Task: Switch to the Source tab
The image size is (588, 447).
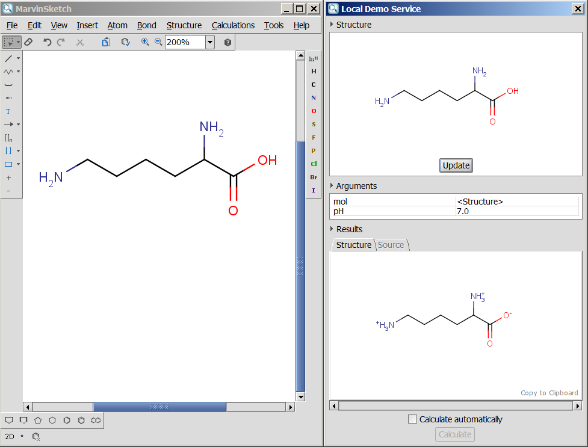Action: pos(391,245)
